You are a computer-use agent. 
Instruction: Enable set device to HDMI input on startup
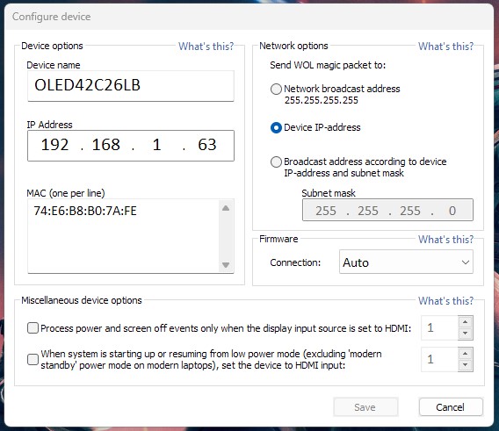(33, 359)
